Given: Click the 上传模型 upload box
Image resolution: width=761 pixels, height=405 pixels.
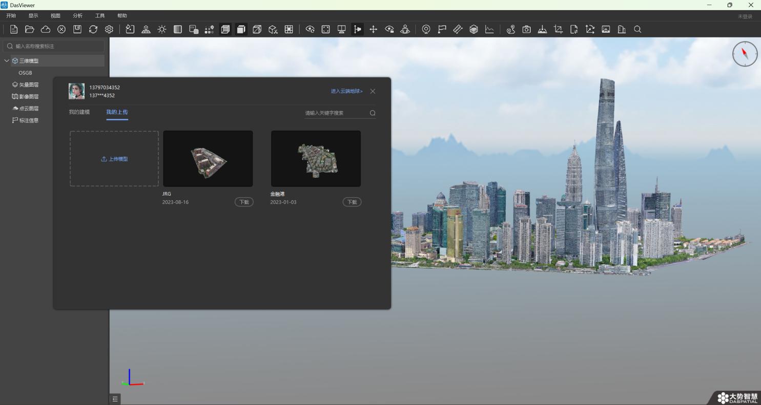Looking at the screenshot, I should (x=114, y=159).
